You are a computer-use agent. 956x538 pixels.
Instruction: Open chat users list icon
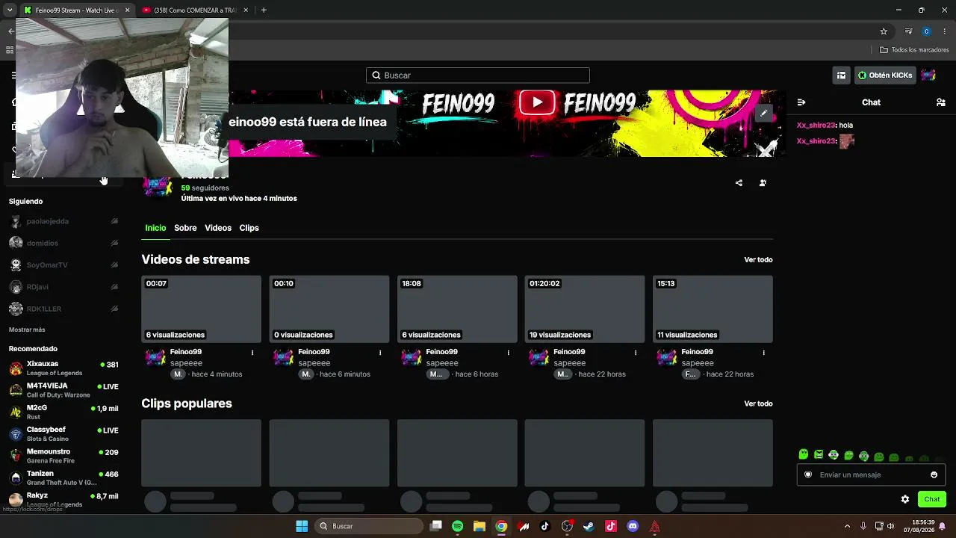[941, 102]
